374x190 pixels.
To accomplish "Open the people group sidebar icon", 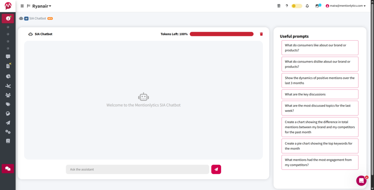I will tap(8, 95).
